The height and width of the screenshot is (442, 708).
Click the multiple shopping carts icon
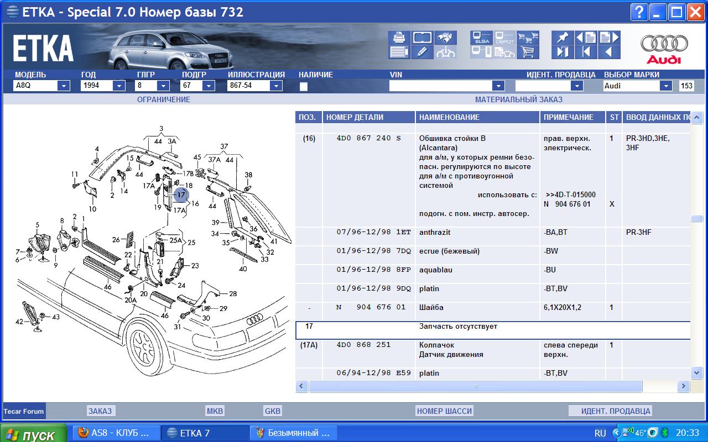528,38
